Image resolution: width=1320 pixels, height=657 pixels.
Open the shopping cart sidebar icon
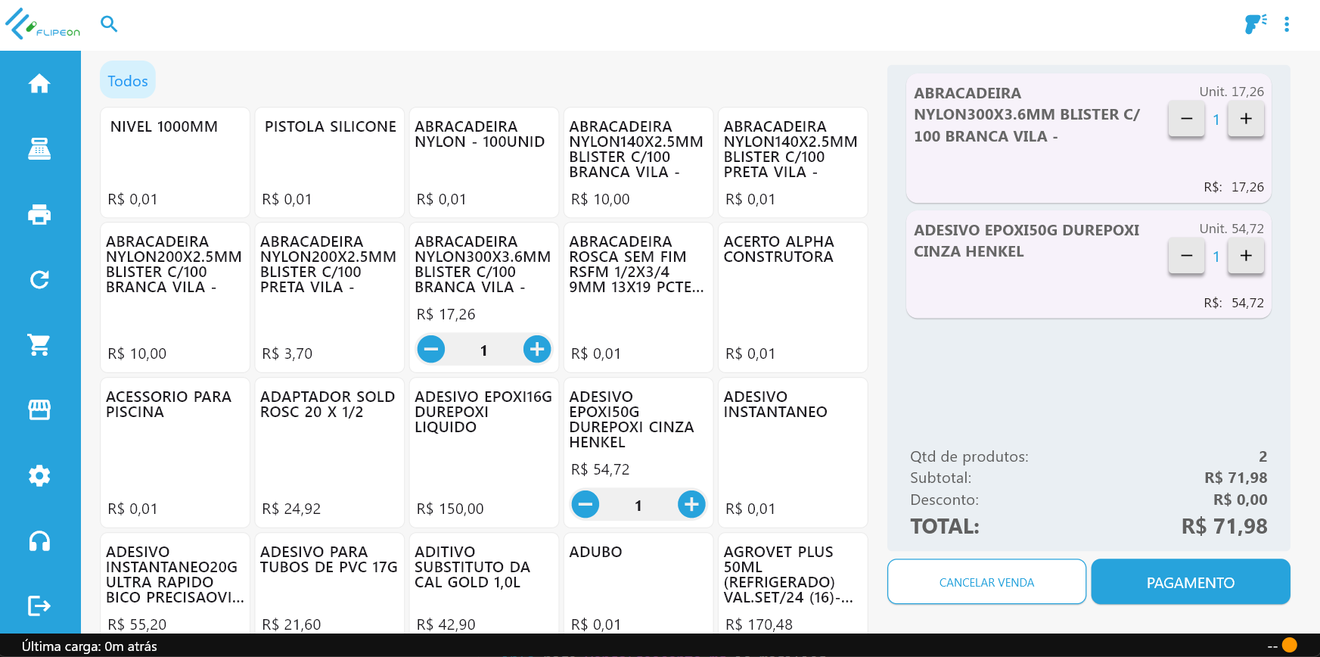(39, 345)
